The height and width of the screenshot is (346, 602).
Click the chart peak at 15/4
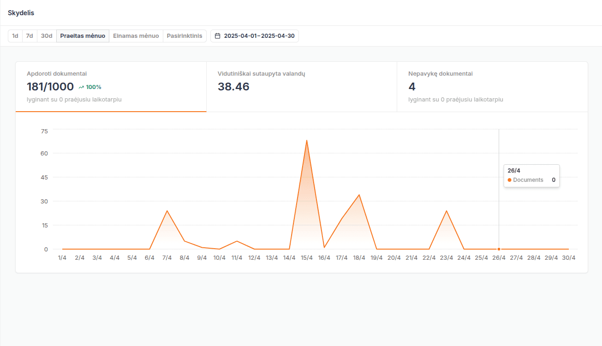(x=307, y=140)
